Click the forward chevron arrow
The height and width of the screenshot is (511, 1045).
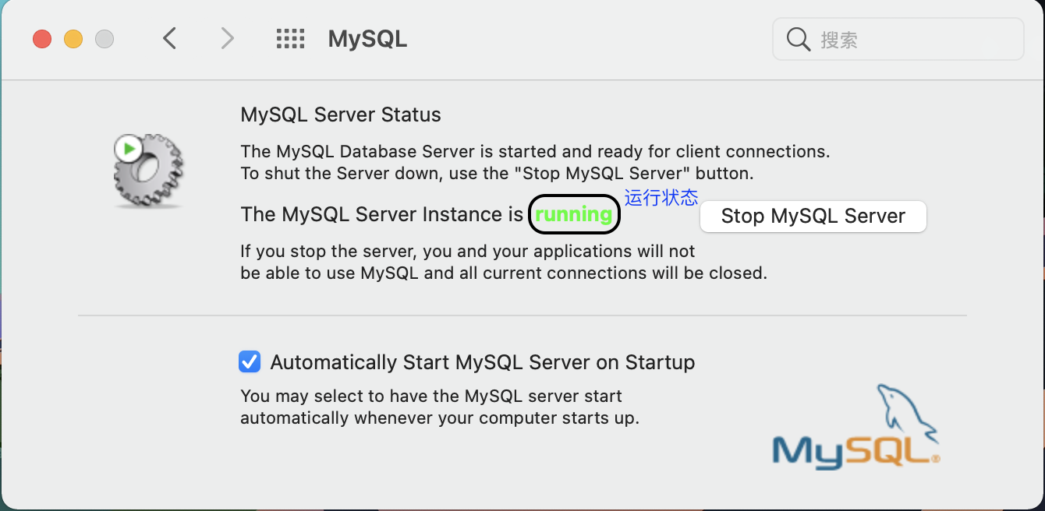click(x=227, y=38)
